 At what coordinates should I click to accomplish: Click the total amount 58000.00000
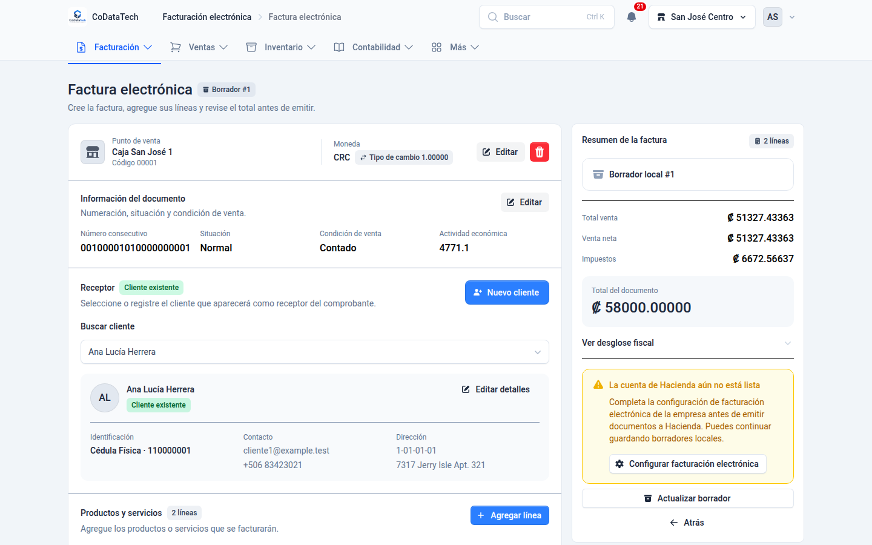pyautogui.click(x=641, y=308)
